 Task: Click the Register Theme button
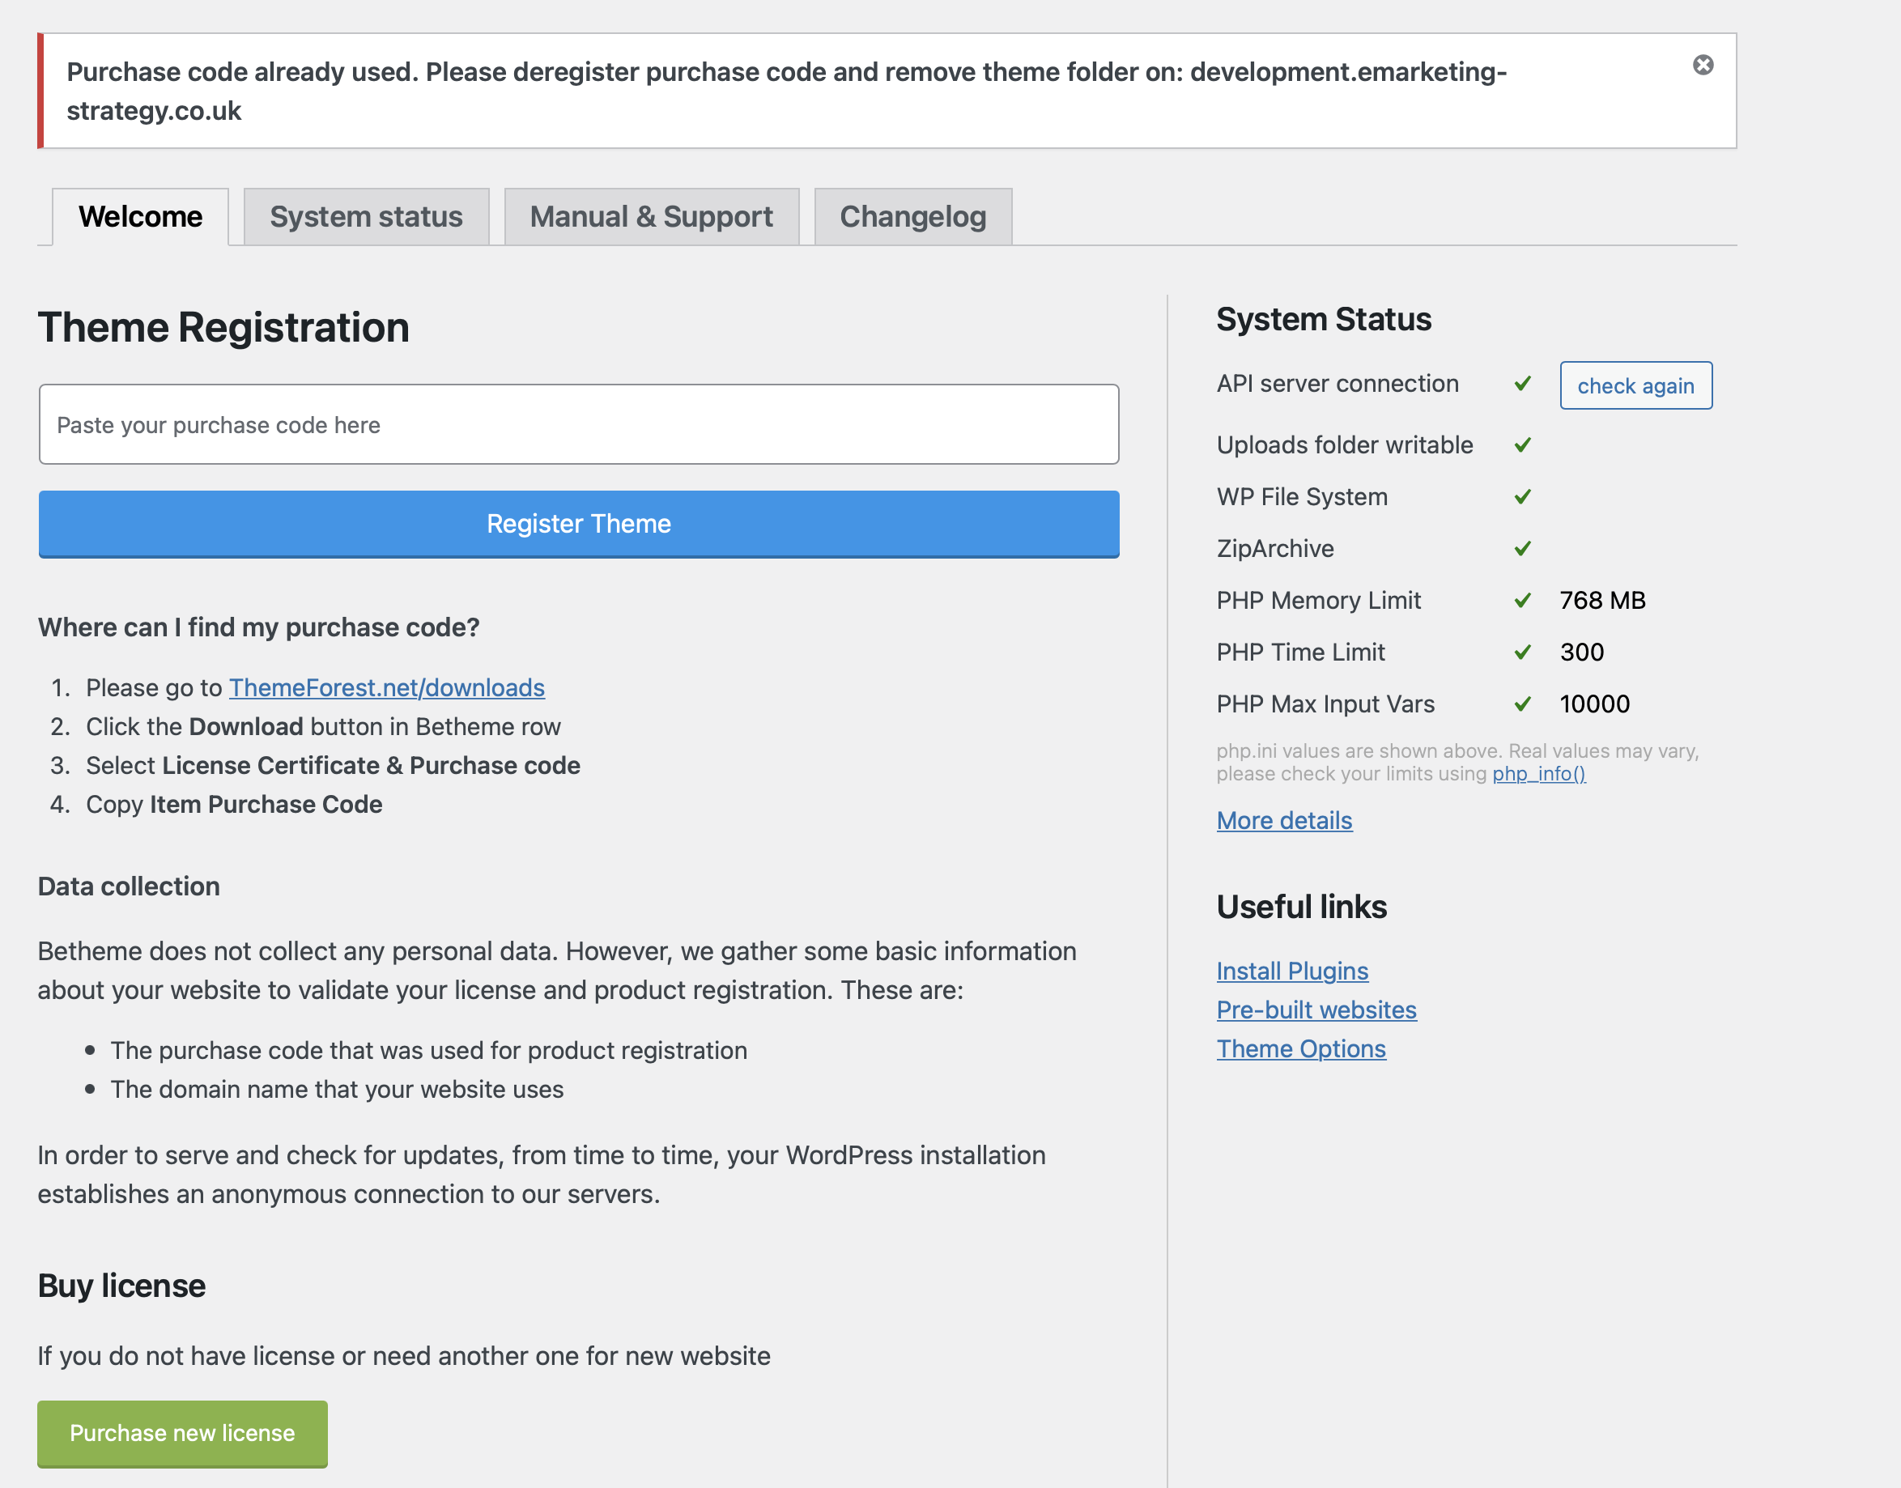coord(579,524)
